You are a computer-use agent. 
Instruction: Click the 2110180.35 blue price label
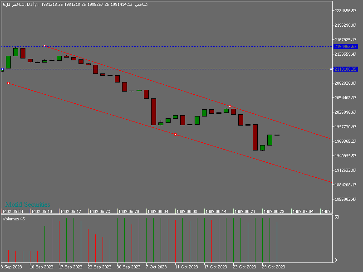click(x=345, y=69)
